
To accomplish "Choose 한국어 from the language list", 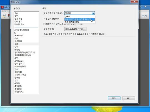I will [x=80, y=17].
